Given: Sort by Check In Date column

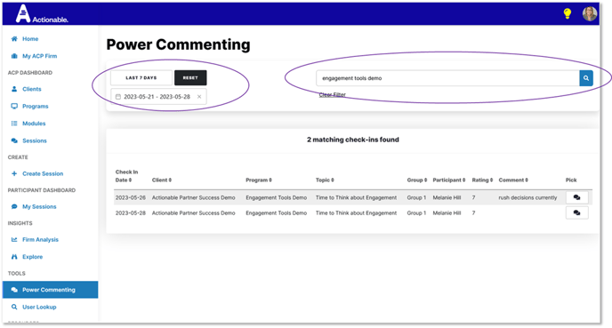Looking at the screenshot, I should coord(126,176).
